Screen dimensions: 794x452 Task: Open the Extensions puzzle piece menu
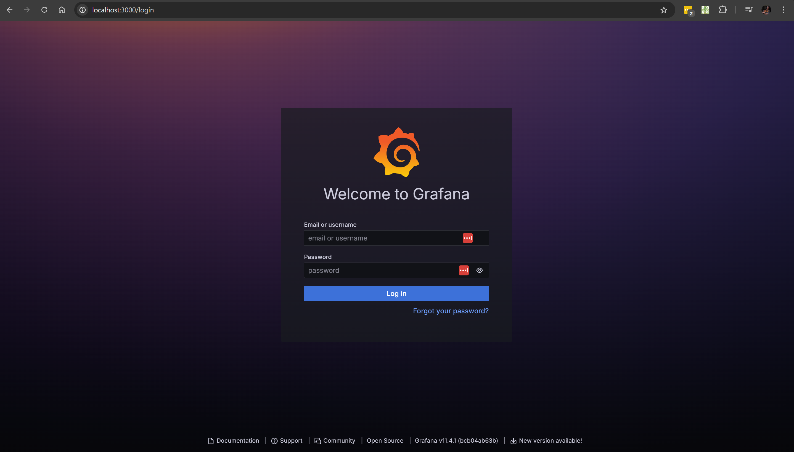tap(723, 10)
